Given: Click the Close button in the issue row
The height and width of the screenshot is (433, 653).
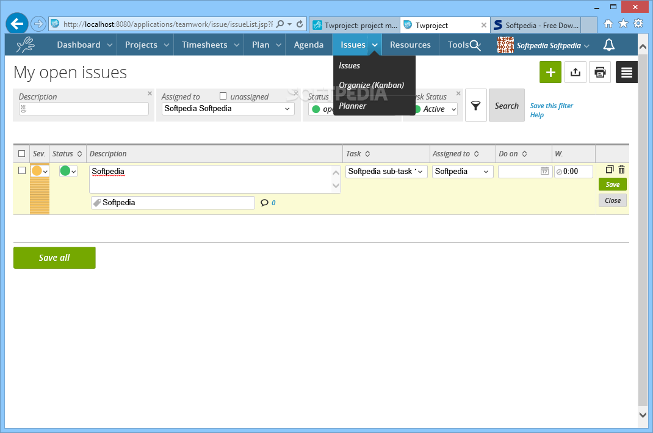Looking at the screenshot, I should 612,200.
